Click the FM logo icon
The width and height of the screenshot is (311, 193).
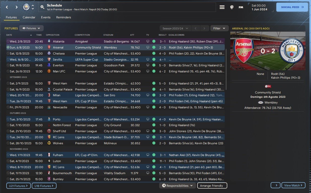(241, 7)
